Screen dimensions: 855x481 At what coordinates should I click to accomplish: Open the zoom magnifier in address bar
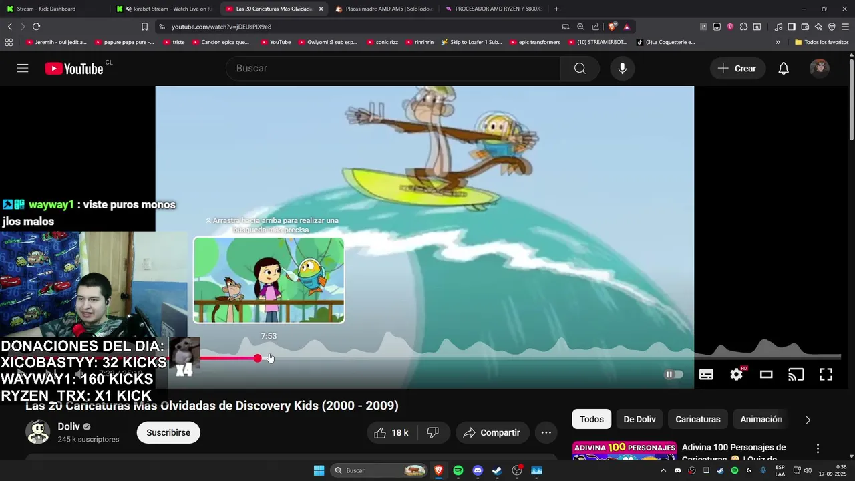580,27
